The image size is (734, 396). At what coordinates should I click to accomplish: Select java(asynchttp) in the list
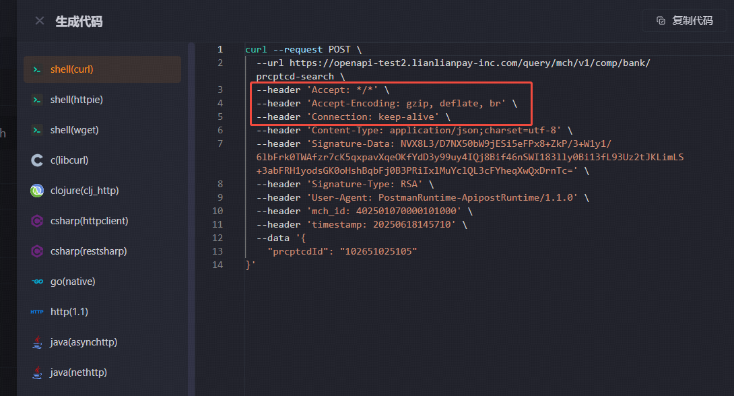tap(102, 342)
